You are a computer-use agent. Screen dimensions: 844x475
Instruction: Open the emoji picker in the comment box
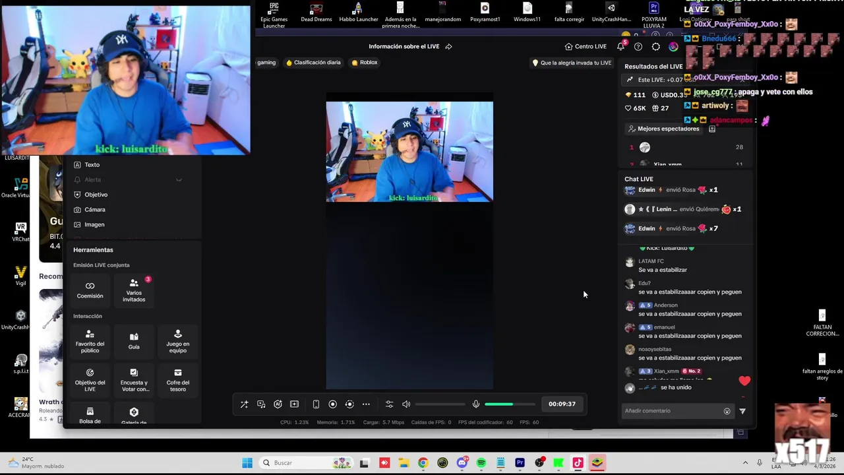coord(727,411)
